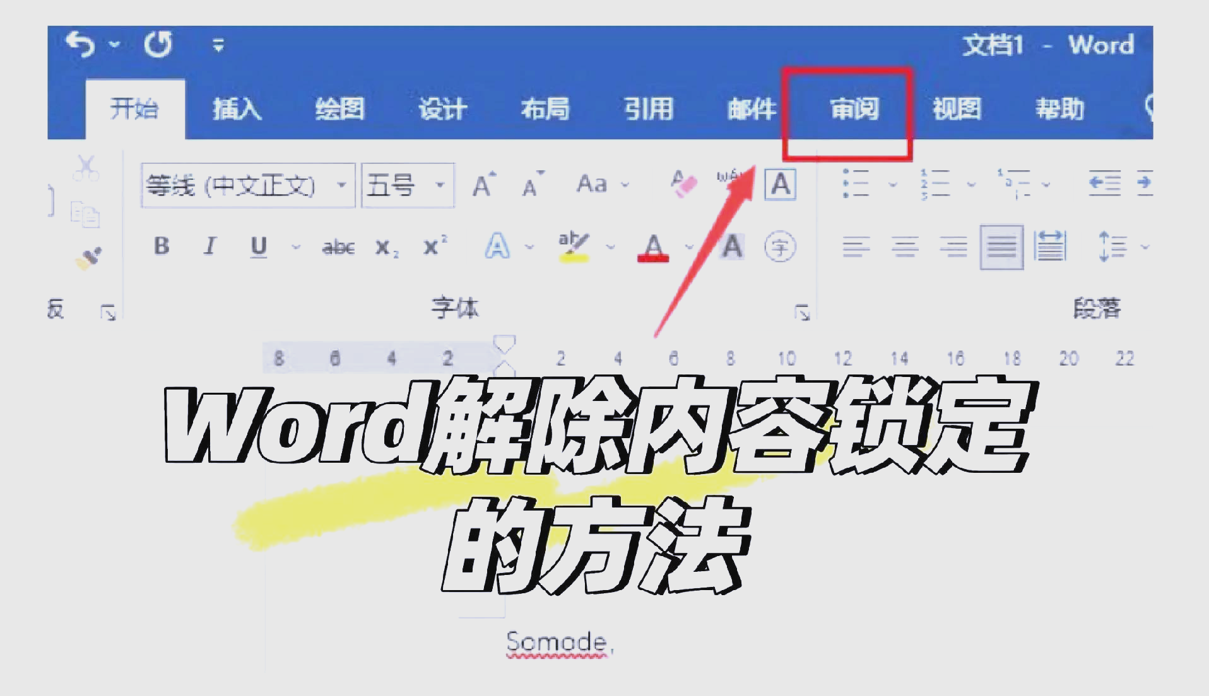
Task: Open the 布局 (Layout) tab
Action: click(x=545, y=108)
